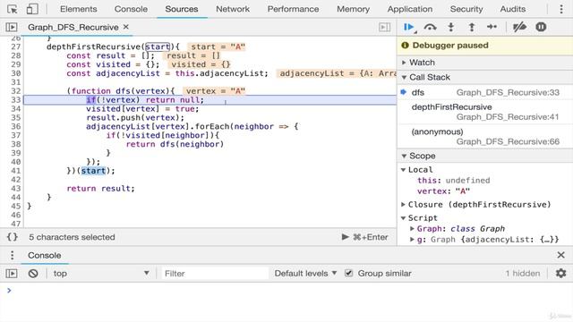Open the Performance tab
Image resolution: width=573 pixels, height=322 pixels.
coord(293,9)
